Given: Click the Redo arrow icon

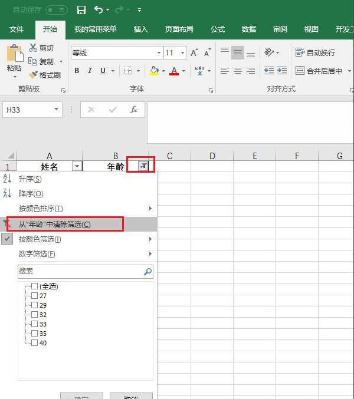Looking at the screenshot, I should (x=119, y=10).
